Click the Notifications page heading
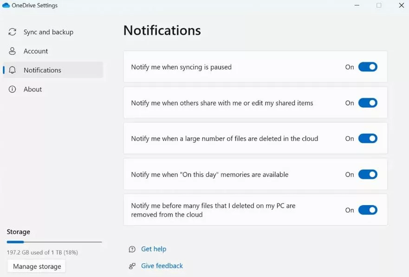The width and height of the screenshot is (409, 277). 162,31
